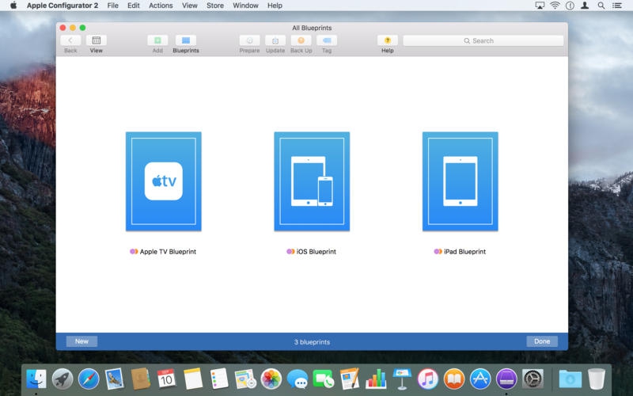The image size is (633, 396).
Task: Click the Add toolbar button
Action: click(157, 40)
